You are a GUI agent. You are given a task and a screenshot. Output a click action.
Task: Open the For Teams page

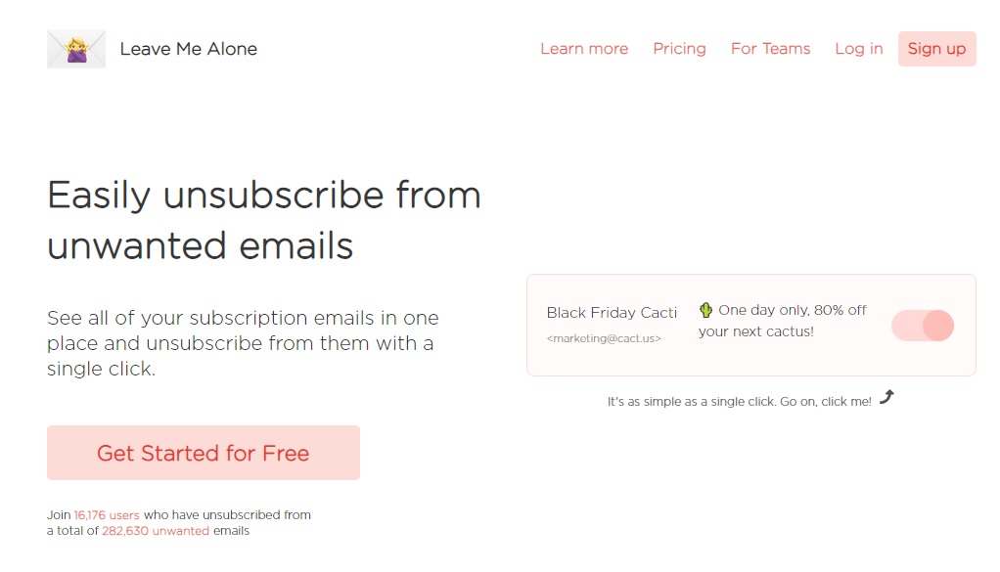point(770,49)
